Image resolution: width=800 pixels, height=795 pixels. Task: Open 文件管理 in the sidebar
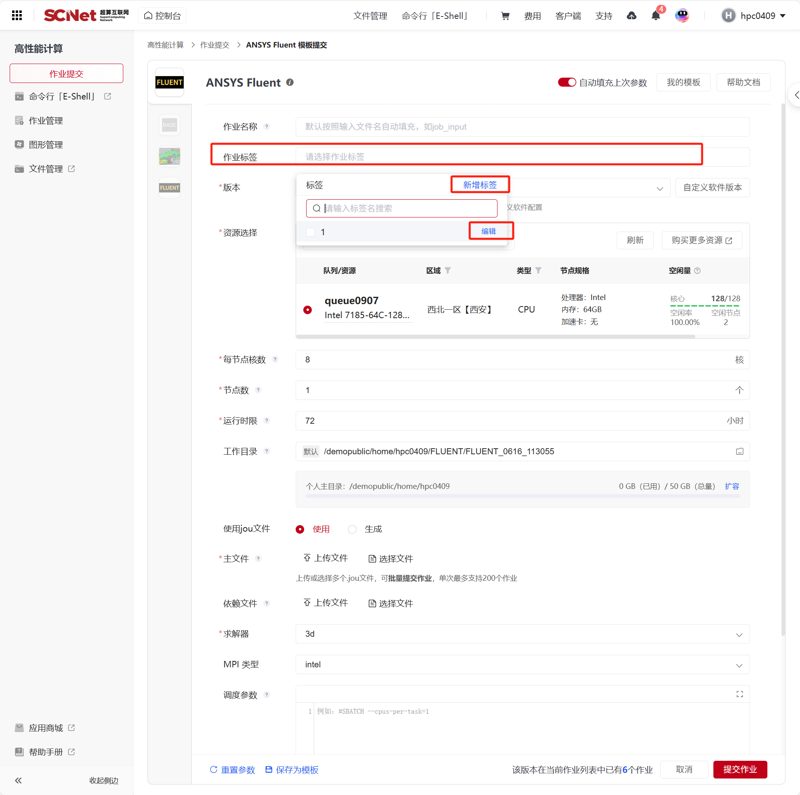(46, 168)
